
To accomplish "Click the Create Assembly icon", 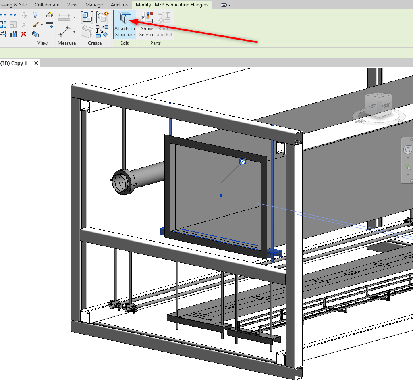I will pos(87,17).
